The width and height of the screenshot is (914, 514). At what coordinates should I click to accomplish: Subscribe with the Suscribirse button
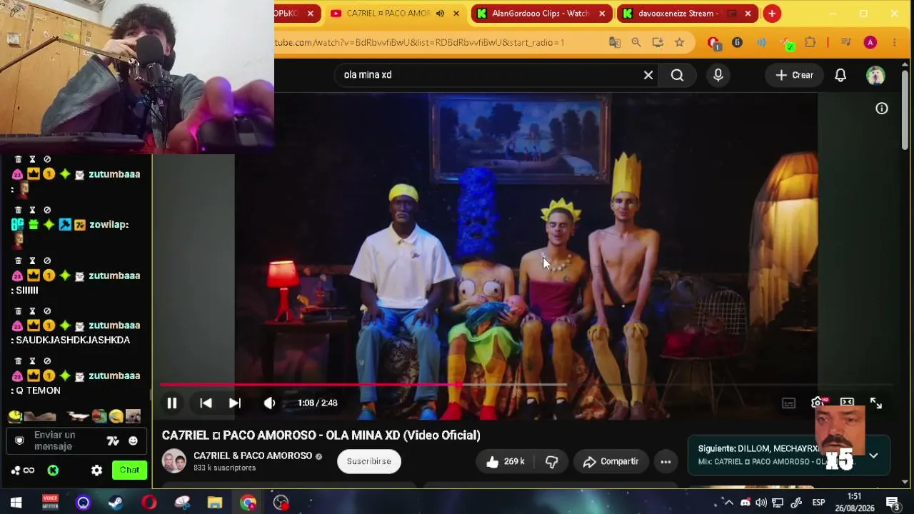[369, 461]
